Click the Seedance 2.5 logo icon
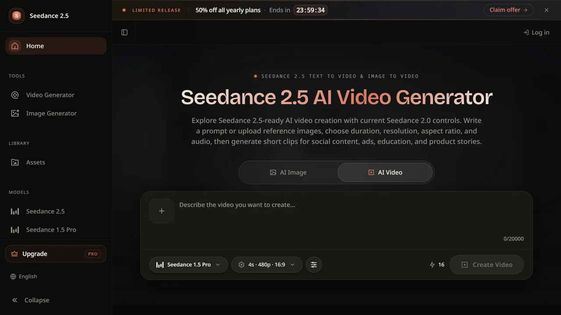This screenshot has height=315, width=561. (x=17, y=16)
